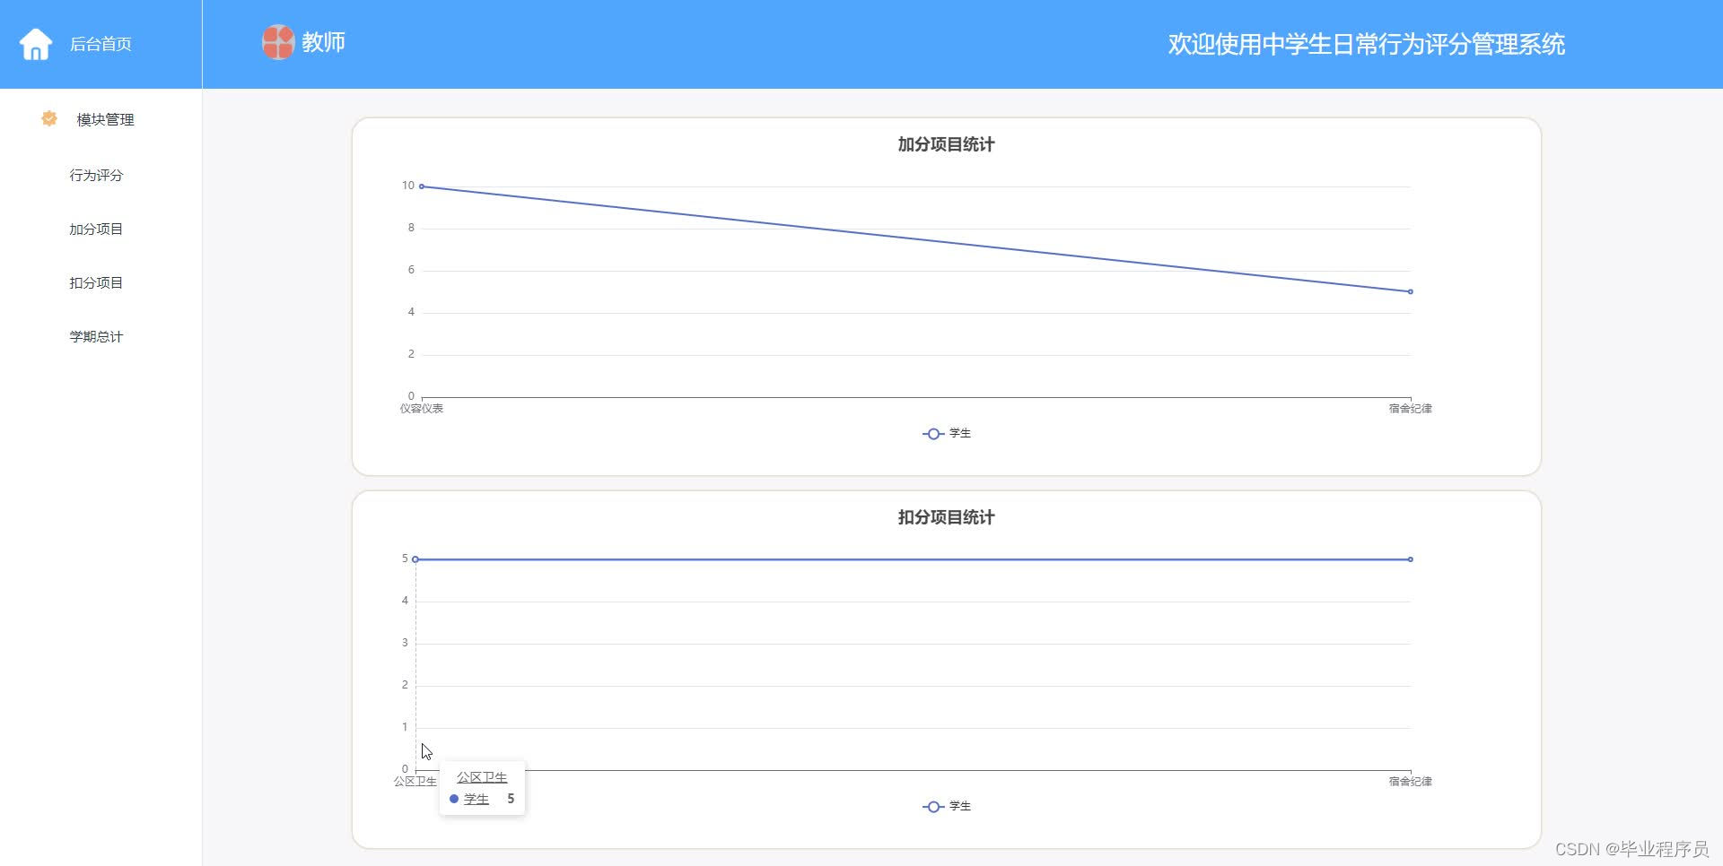Image resolution: width=1723 pixels, height=866 pixels.
Task: Click the 仪容仪表 x-axis label
Action: [x=422, y=408]
